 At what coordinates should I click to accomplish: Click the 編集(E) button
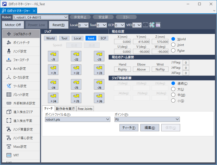click(x=150, y=127)
